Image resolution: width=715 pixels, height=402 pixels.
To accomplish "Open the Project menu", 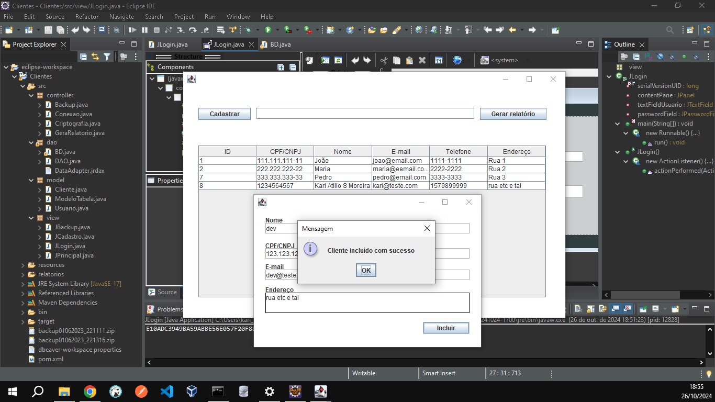I will pyautogui.click(x=184, y=17).
